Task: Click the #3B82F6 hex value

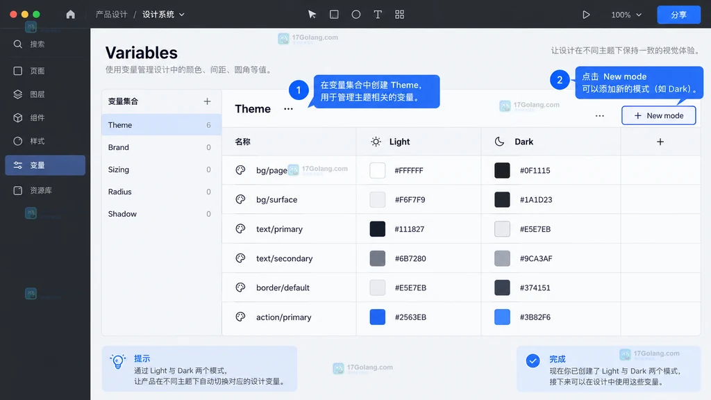Action: [x=535, y=317]
